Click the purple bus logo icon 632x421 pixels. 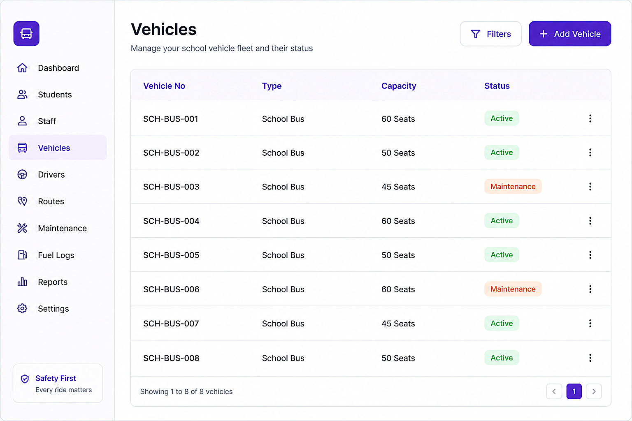click(26, 34)
